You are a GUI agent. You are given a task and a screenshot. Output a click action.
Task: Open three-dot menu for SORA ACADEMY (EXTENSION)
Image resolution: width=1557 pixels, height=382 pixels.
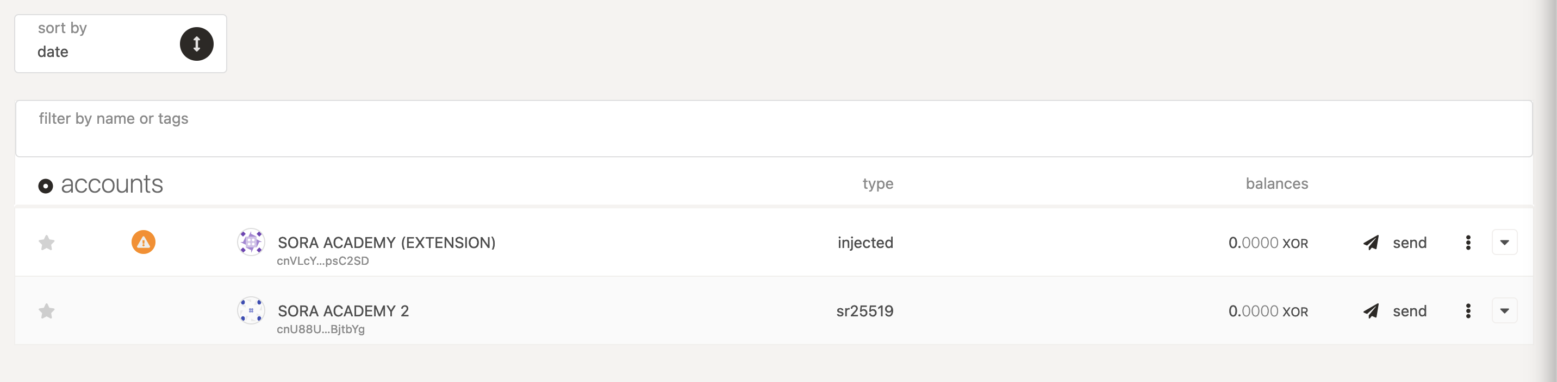1468,243
